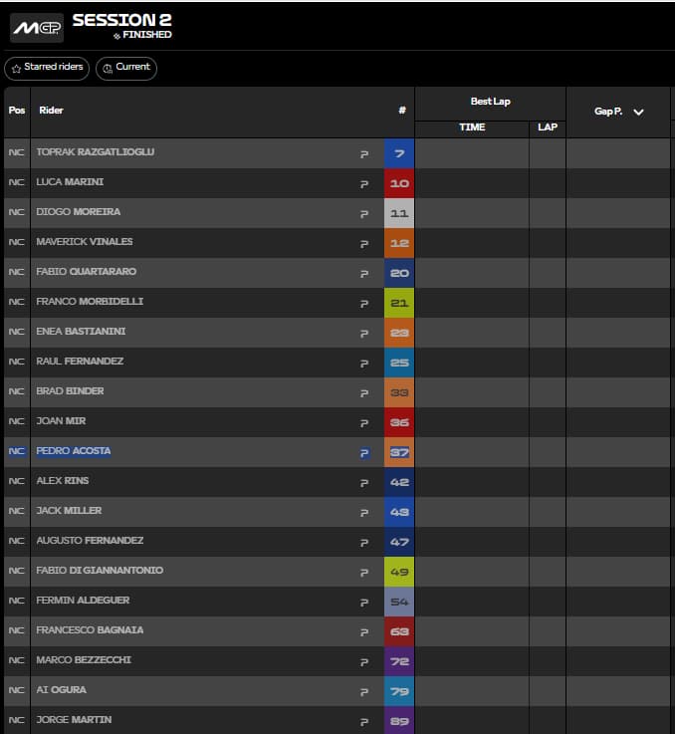This screenshot has height=734, width=675.
Task: Click the P pit icon for Pedro Acosta
Action: pyautogui.click(x=364, y=453)
